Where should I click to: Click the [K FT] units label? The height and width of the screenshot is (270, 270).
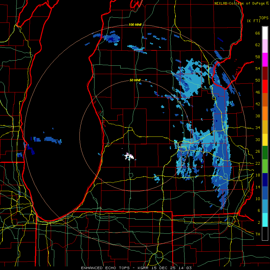click(x=253, y=21)
